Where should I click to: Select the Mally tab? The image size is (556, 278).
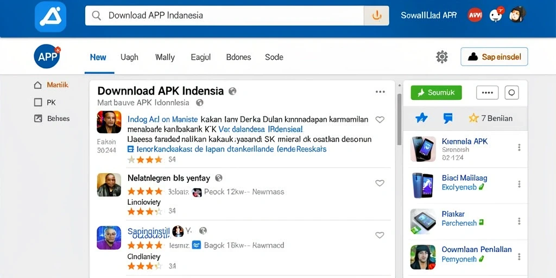click(165, 57)
